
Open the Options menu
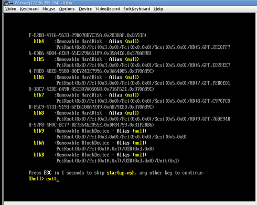click(67, 9)
